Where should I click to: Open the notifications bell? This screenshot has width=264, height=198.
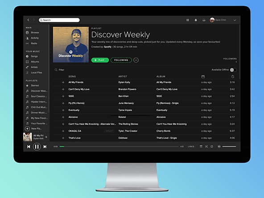point(196,20)
